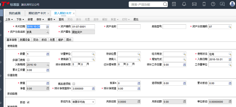Open the help question mark icon
The height and width of the screenshot is (107, 236).
213,4
